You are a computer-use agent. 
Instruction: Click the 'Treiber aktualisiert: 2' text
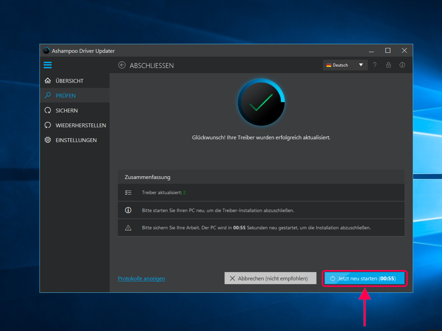(164, 192)
